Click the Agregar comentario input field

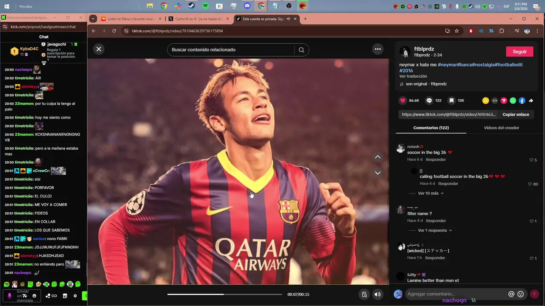pyautogui.click(x=456, y=294)
